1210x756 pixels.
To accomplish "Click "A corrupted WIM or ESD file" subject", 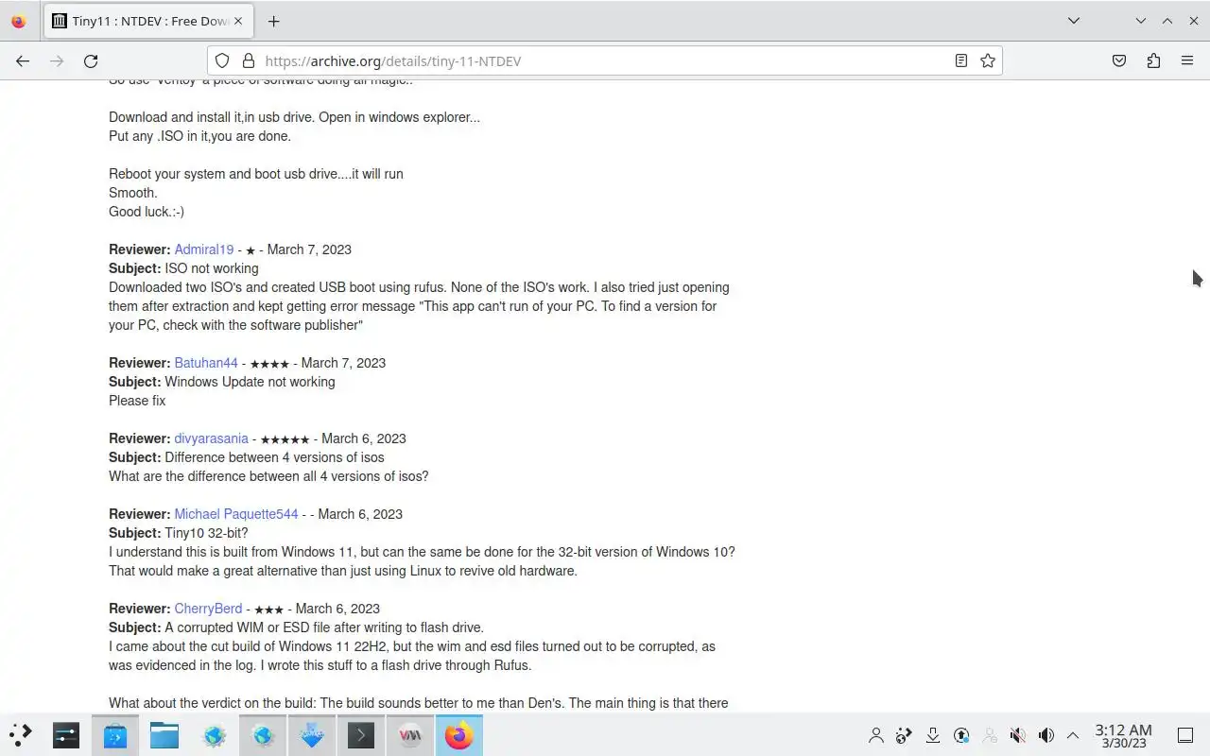I will tap(324, 627).
